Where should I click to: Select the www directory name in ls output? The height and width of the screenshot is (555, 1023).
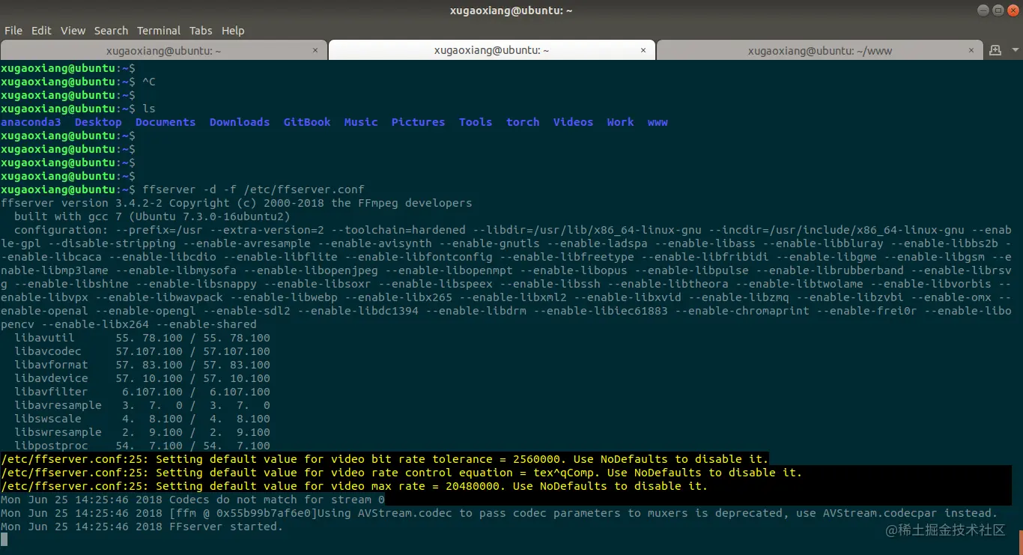click(x=657, y=121)
